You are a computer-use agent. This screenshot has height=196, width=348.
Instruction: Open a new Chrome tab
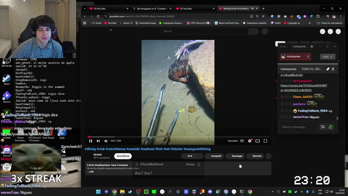click(263, 8)
